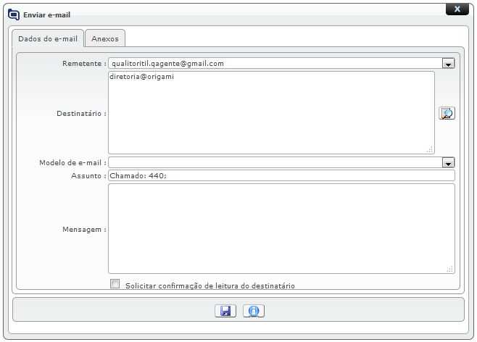Click the 'Enviar e-mail' window title
Viewport: 477px width, 342px height.
tap(46, 14)
